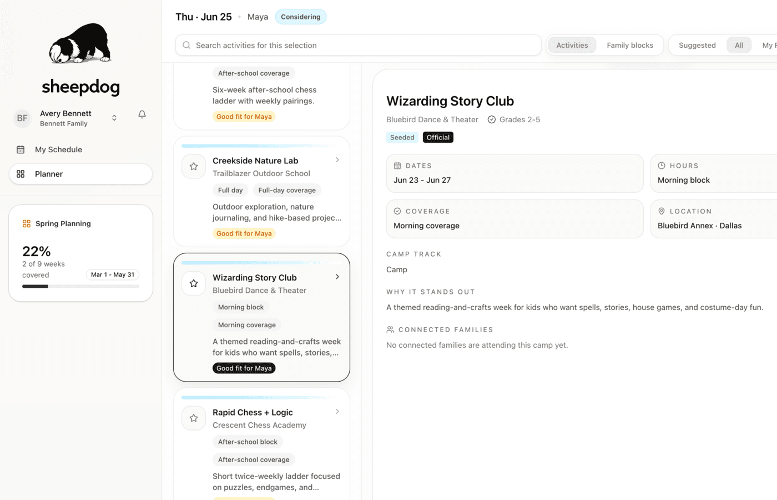Select the Suggested filter
Screen dimensions: 777x500
[x=697, y=45]
